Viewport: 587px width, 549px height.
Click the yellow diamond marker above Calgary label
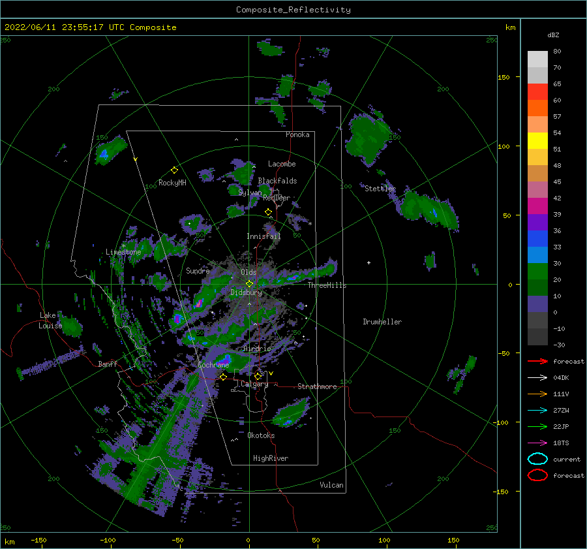pyautogui.click(x=258, y=376)
